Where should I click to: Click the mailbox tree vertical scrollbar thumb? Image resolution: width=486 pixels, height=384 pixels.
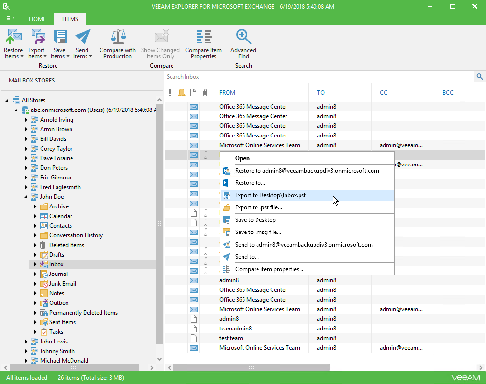pyautogui.click(x=159, y=224)
